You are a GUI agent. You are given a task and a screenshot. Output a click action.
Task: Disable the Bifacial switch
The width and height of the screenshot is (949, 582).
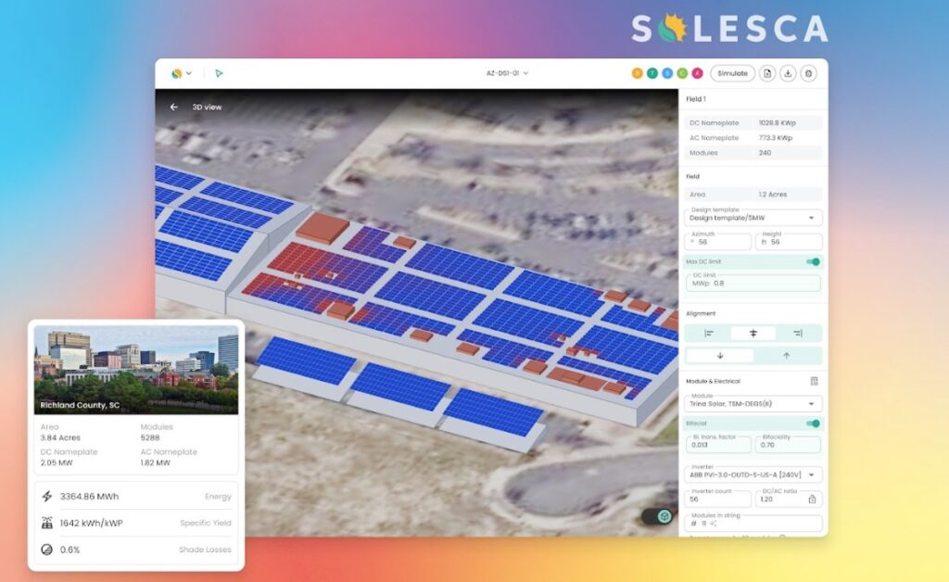click(x=813, y=424)
